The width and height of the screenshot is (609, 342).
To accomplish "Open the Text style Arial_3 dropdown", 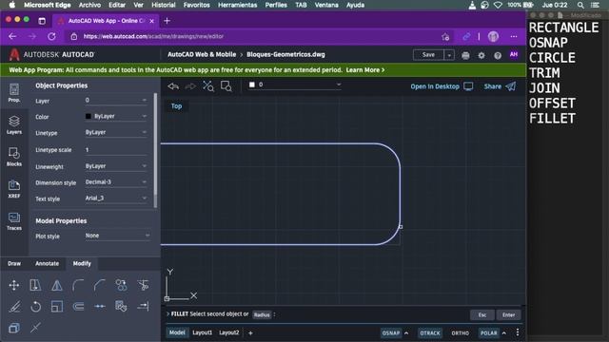I will point(116,199).
